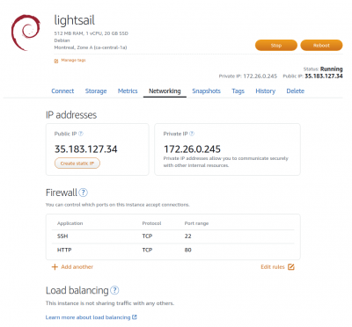This screenshot has height=327, width=352.
Task: Open the Metrics tab
Action: [x=128, y=91]
